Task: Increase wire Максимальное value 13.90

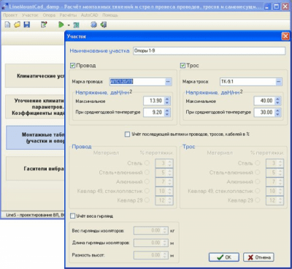Action: click(x=167, y=99)
